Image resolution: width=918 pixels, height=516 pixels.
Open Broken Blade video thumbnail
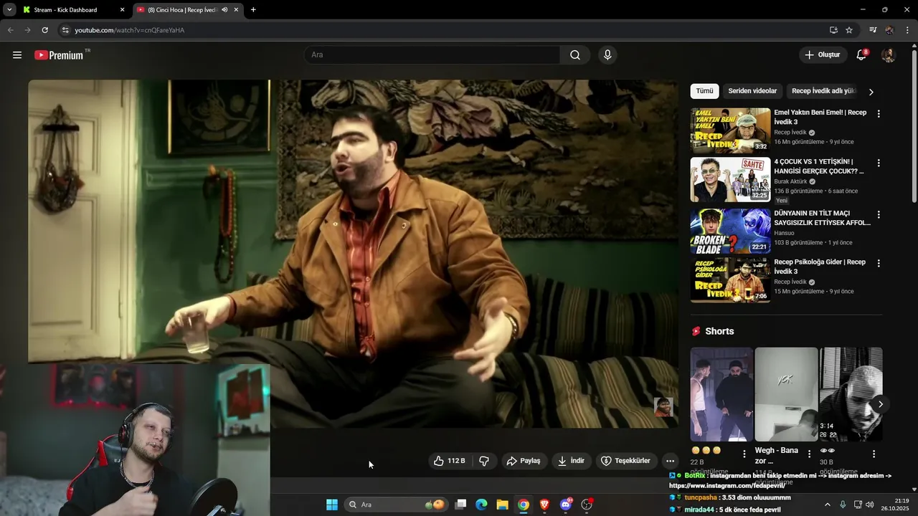point(730,231)
